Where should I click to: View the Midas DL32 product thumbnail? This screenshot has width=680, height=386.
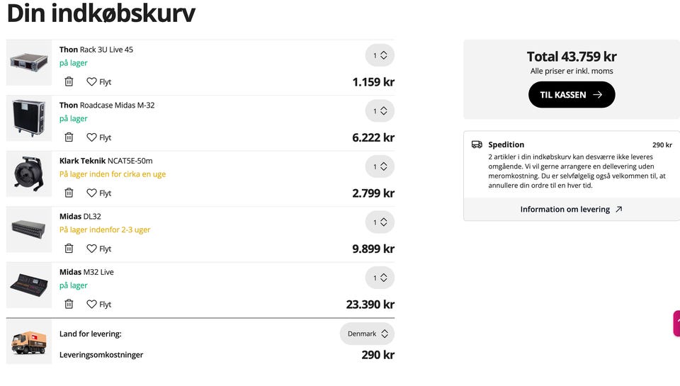[x=29, y=229]
